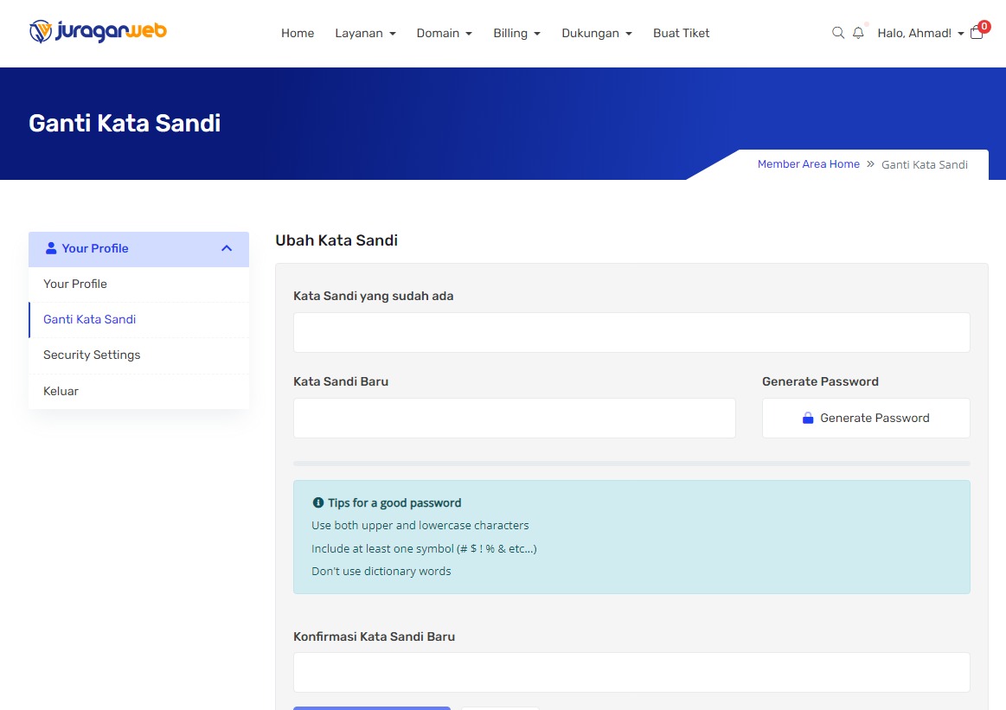This screenshot has width=1006, height=710.
Task: Click the lock icon in Generate Password
Action: tap(808, 419)
